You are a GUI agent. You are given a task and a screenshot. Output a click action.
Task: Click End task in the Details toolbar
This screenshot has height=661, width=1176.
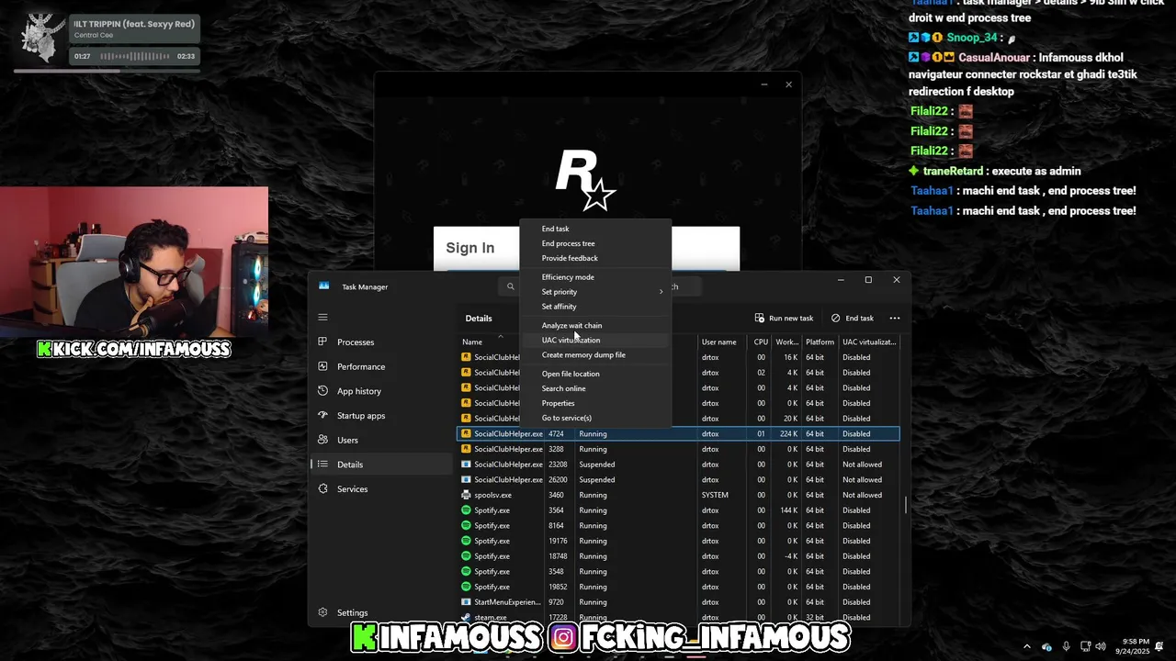pos(852,319)
